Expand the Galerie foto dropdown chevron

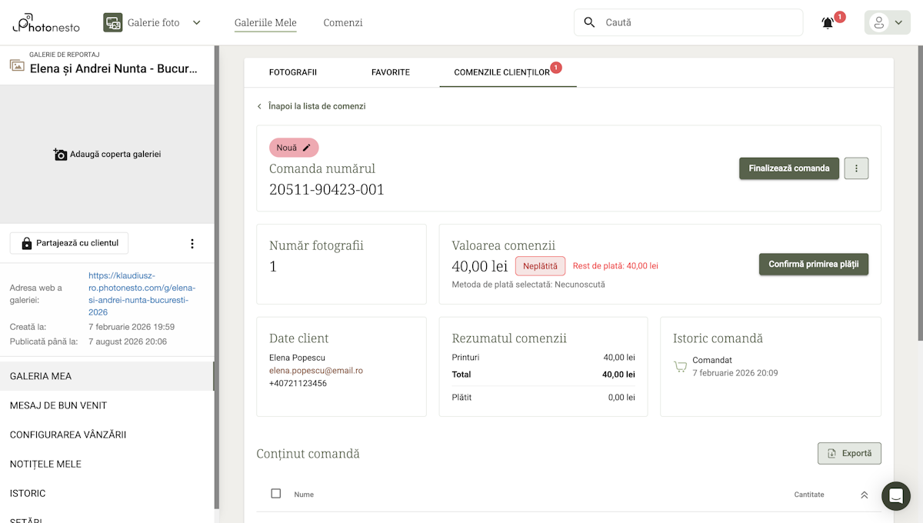[x=197, y=22]
